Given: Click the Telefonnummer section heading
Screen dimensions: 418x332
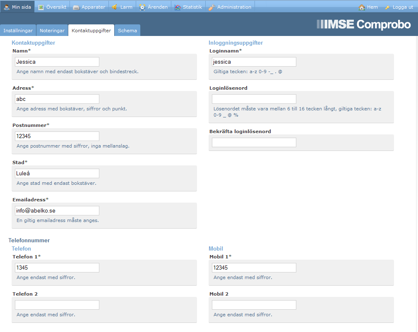Looking at the screenshot, I should click(29, 240).
